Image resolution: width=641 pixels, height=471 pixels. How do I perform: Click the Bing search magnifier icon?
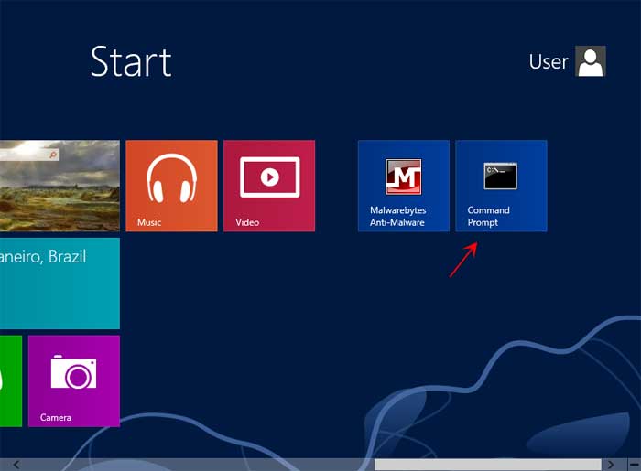(54, 155)
